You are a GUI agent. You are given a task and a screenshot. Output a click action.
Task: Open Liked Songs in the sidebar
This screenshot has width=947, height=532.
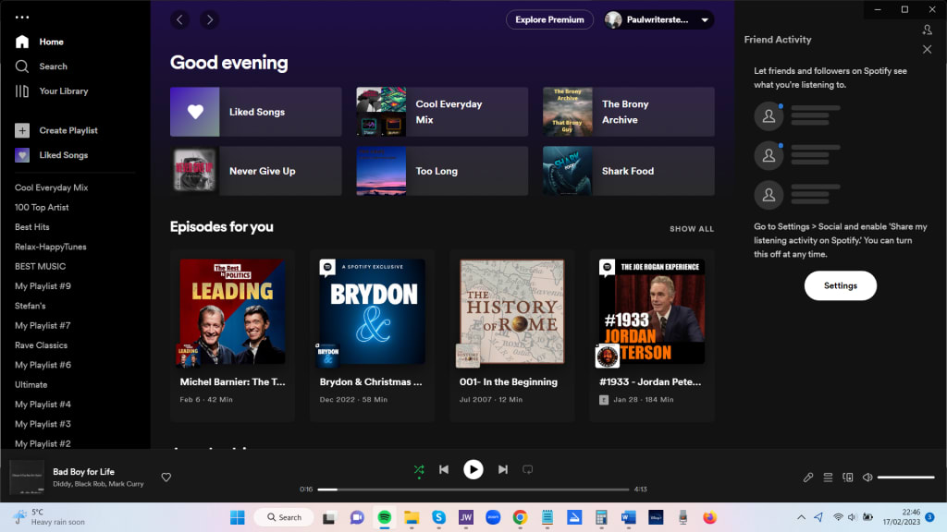click(x=52, y=155)
